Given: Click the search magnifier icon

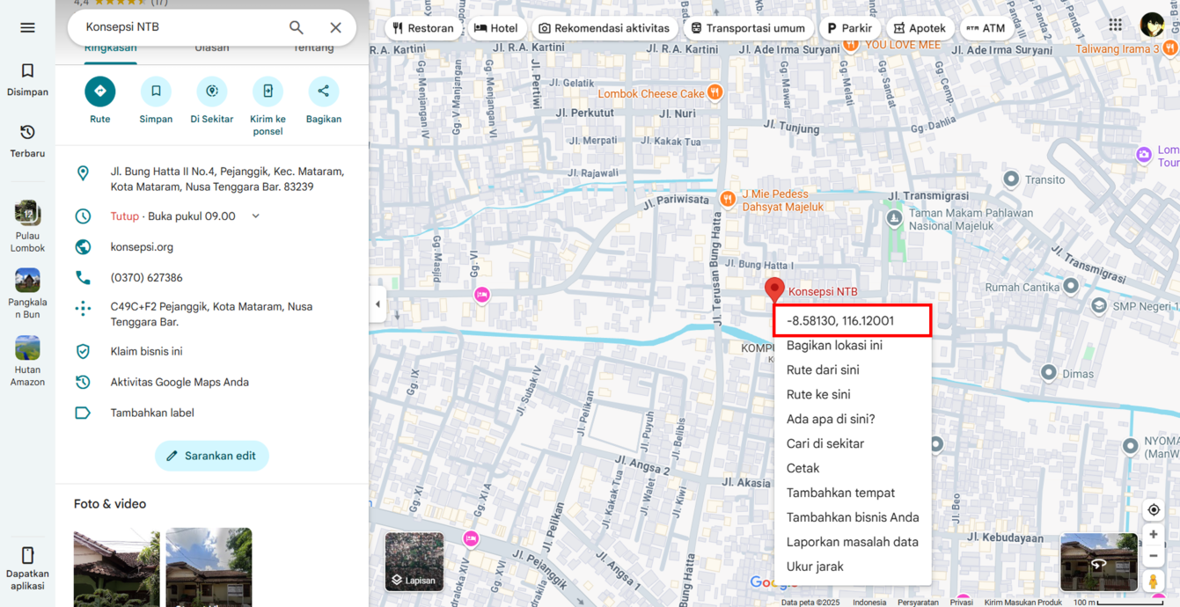Looking at the screenshot, I should [297, 27].
